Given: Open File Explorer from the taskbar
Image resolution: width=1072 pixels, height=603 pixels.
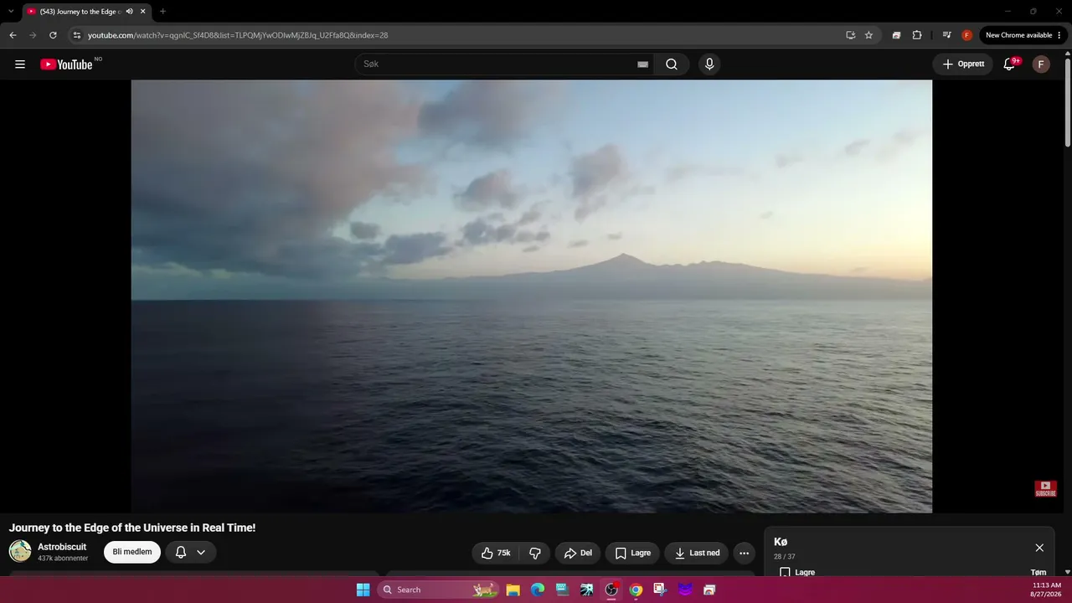Looking at the screenshot, I should 513,590.
